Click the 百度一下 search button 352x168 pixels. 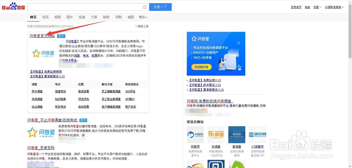pos(160,7)
